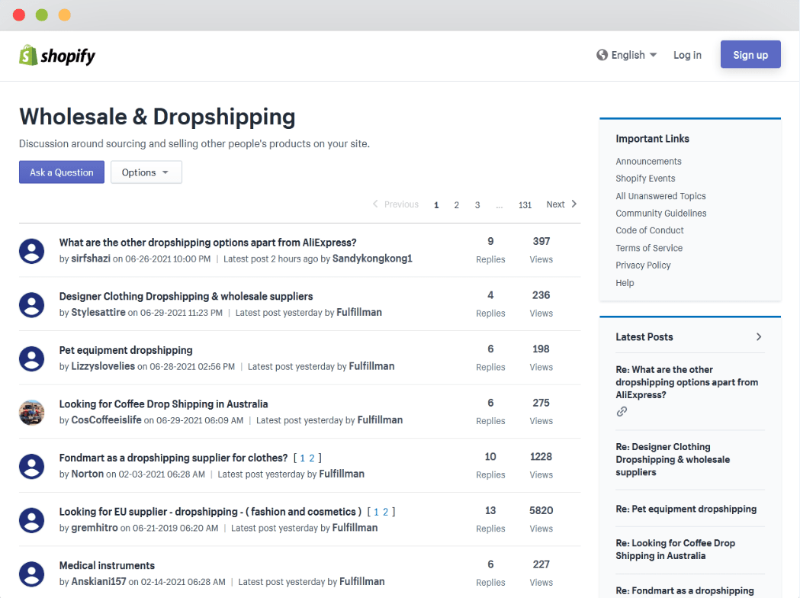The height and width of the screenshot is (598, 800).
Task: Open Terms of Service
Action: (x=649, y=248)
